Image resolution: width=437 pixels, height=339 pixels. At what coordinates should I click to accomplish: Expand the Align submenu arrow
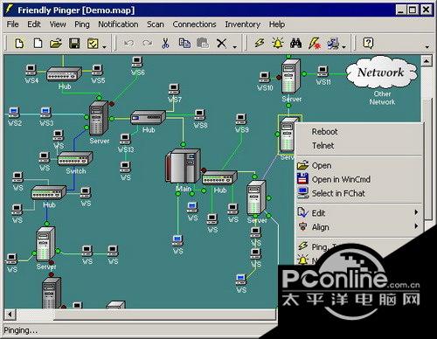click(416, 226)
